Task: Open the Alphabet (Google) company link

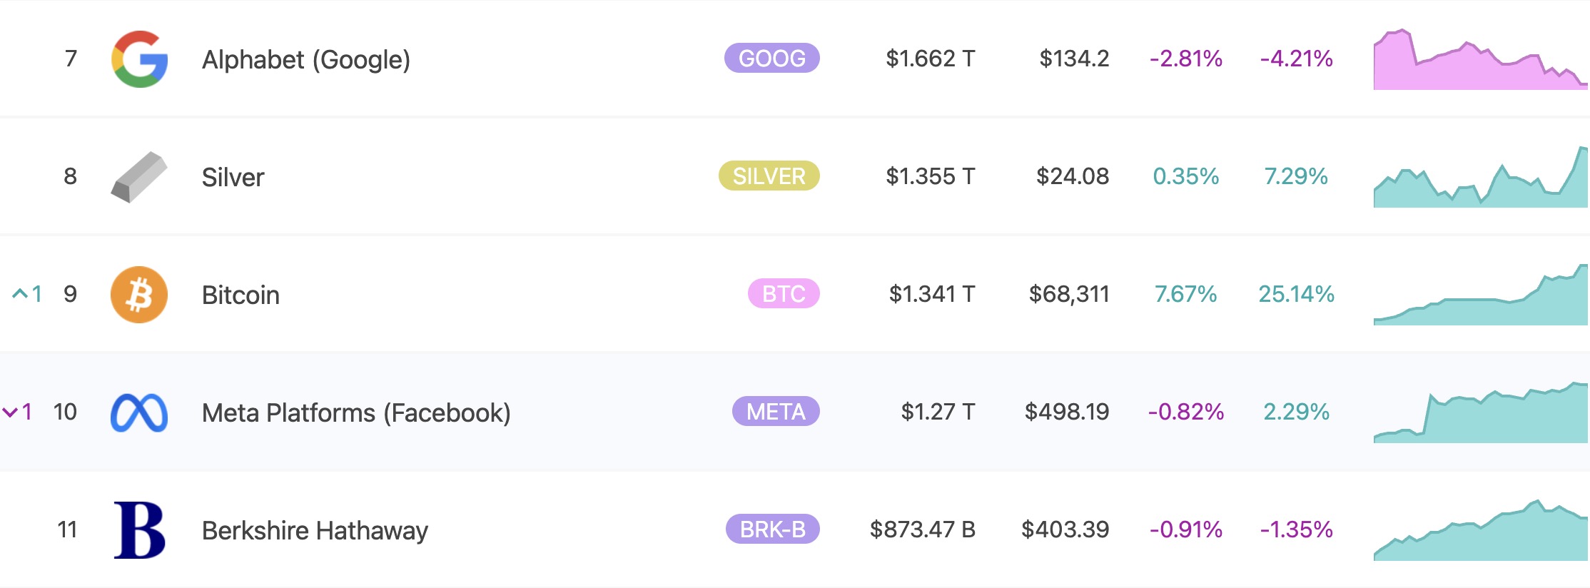Action: click(306, 59)
